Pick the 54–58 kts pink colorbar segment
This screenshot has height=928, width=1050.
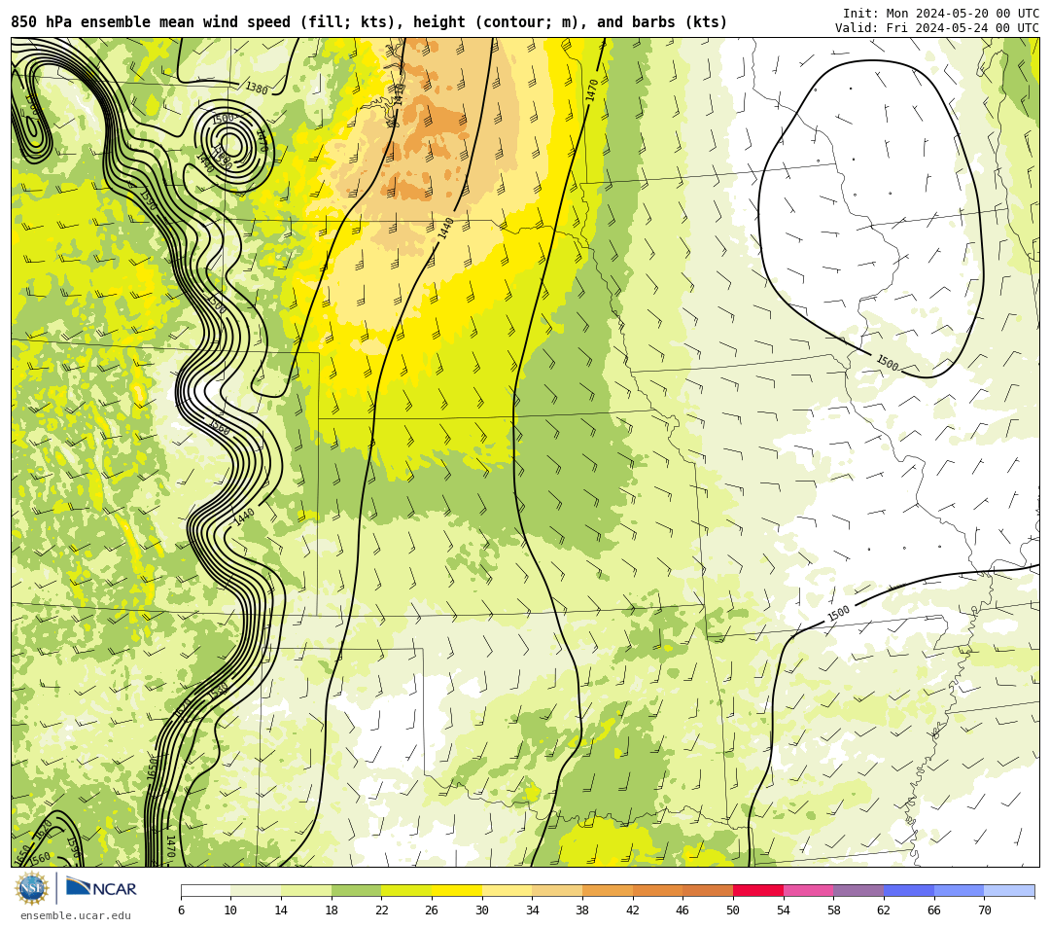coord(808,890)
